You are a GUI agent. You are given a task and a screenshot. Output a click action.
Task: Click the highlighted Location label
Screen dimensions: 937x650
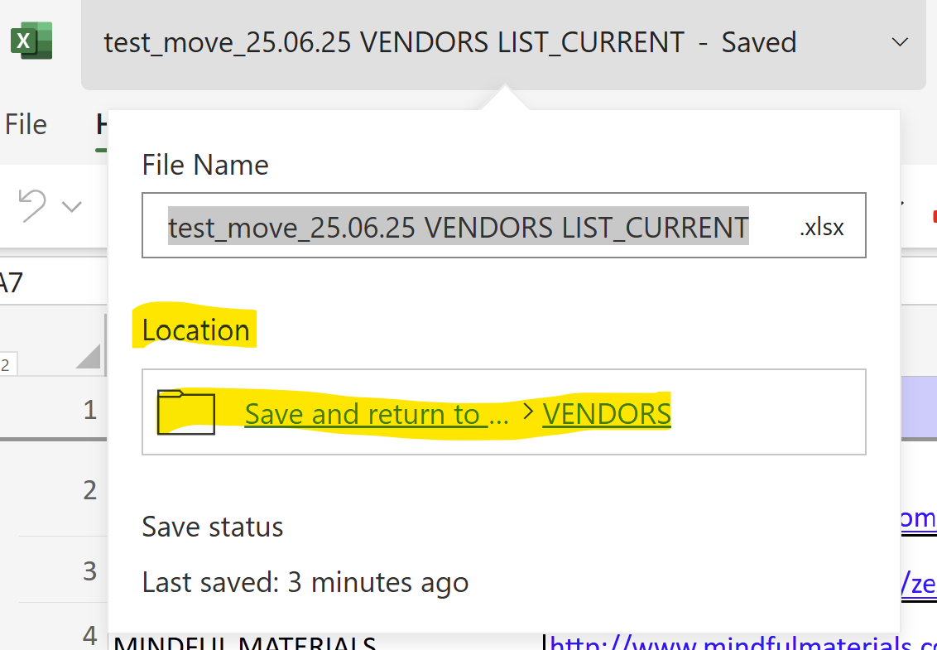click(195, 329)
